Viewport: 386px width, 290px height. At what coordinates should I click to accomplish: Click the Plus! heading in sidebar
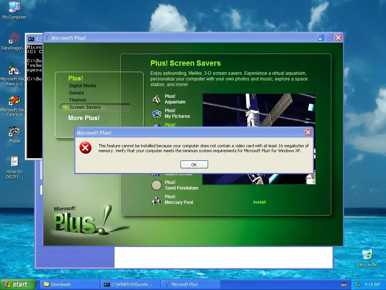[x=75, y=78]
